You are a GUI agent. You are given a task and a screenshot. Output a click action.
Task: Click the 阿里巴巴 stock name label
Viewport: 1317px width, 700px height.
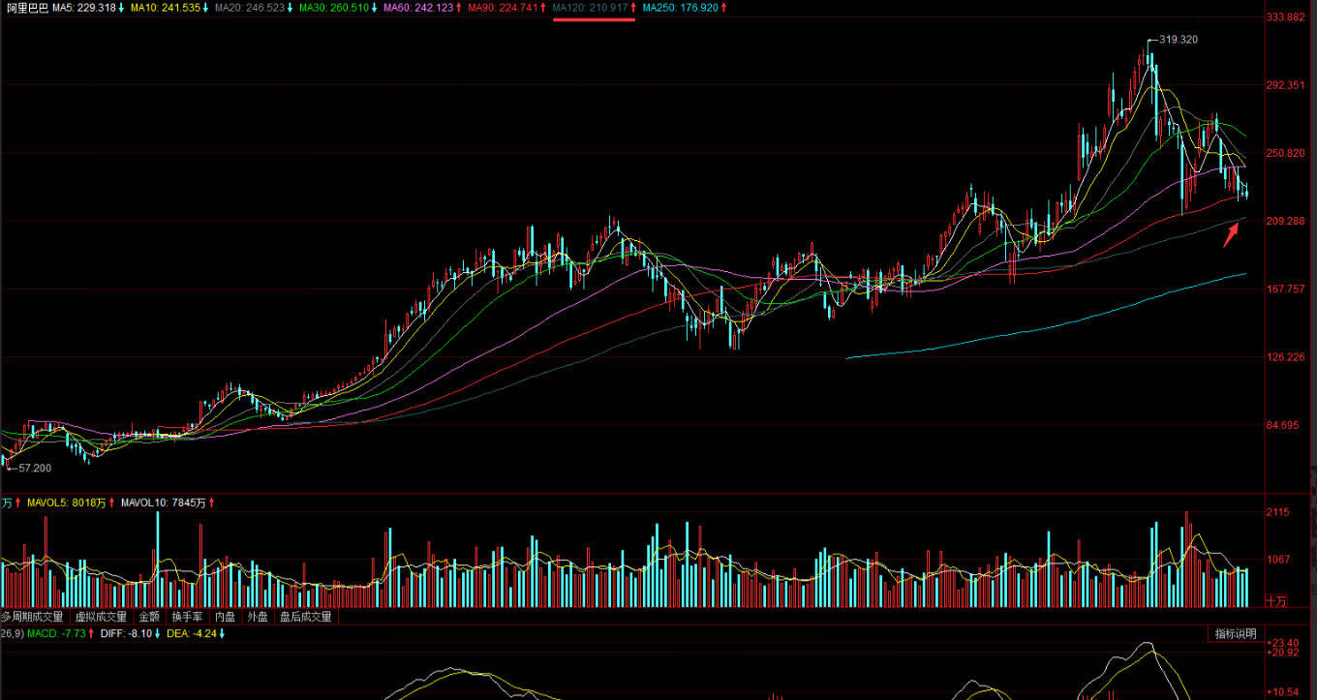click(x=27, y=8)
